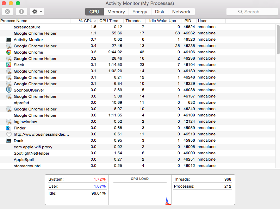The width and height of the screenshot is (280, 209).
Task: Open the gear action dropdown menu
Action: point(37,12)
